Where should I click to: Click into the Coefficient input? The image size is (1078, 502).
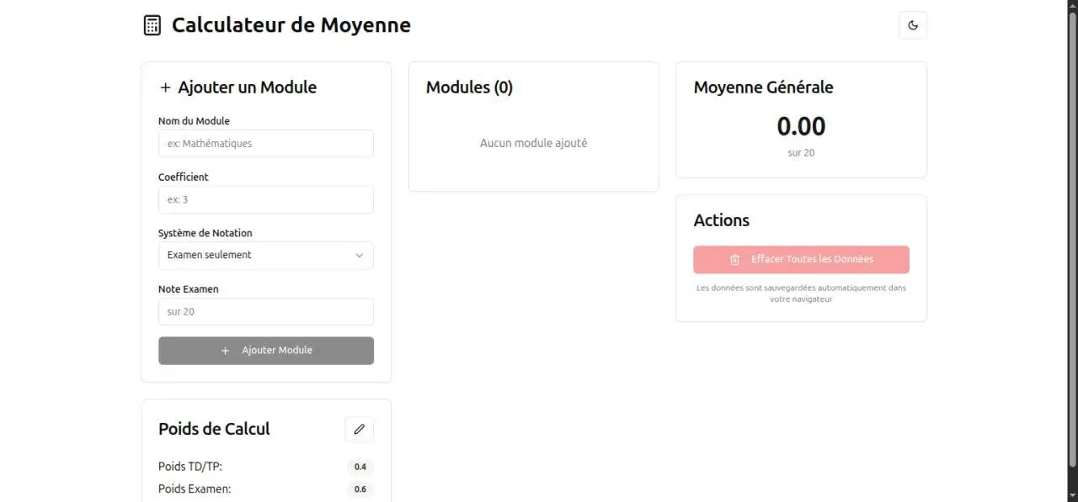[x=266, y=200]
